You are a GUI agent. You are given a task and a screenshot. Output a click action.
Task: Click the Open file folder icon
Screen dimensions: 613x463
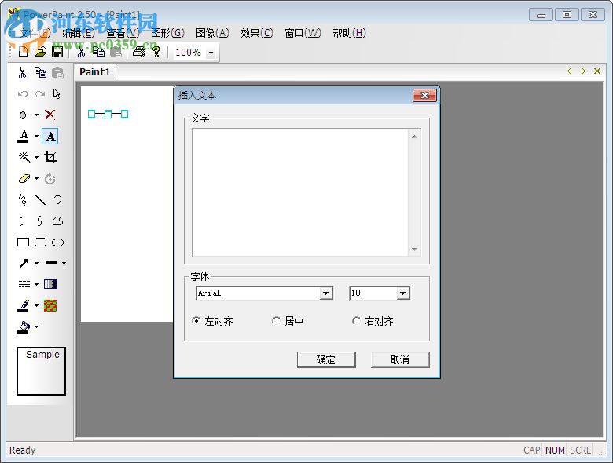click(40, 52)
